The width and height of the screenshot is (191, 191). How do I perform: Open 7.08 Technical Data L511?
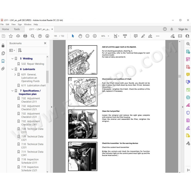(x=32, y=130)
